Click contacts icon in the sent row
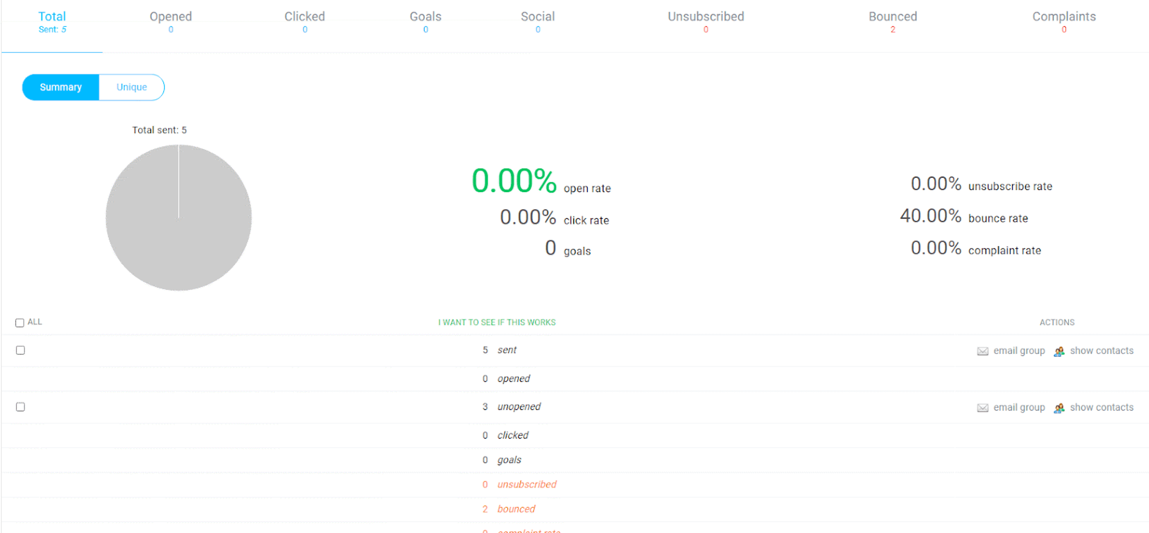The height and width of the screenshot is (533, 1149). point(1059,352)
